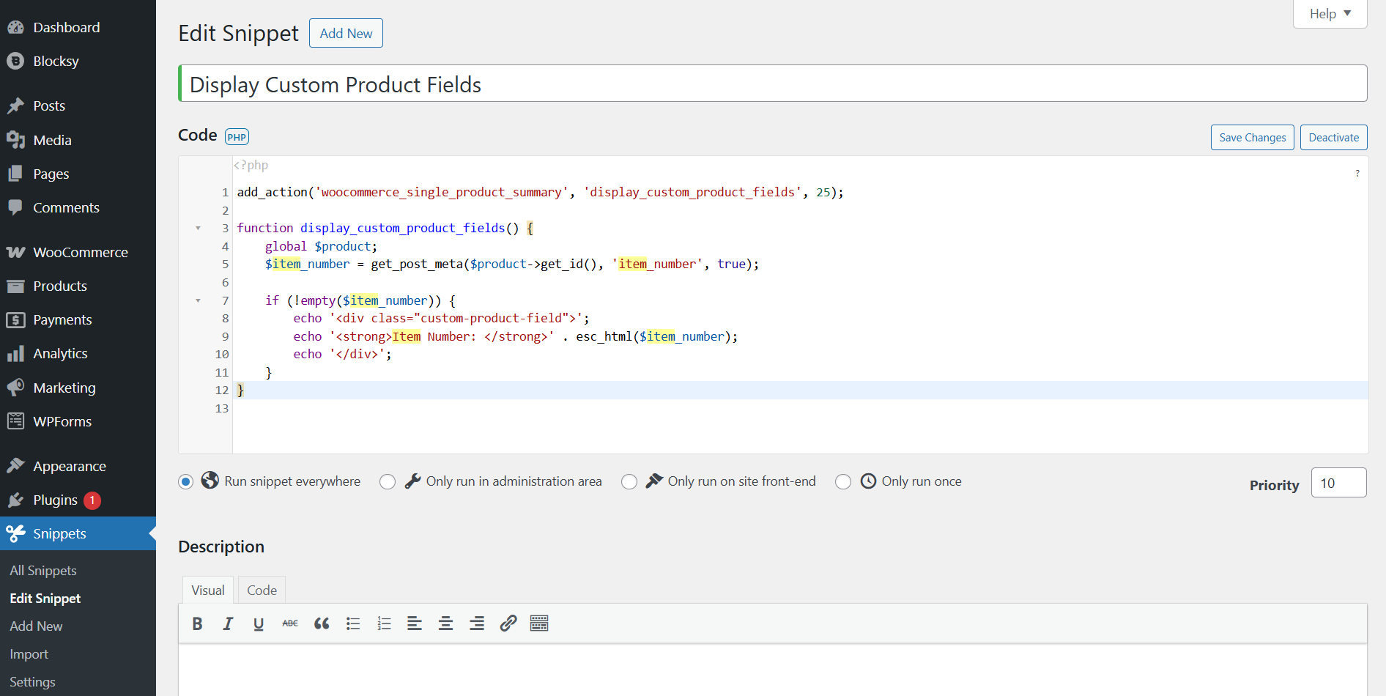This screenshot has width=1386, height=696.
Task: Insert bulleted list in description
Action: click(x=353, y=623)
